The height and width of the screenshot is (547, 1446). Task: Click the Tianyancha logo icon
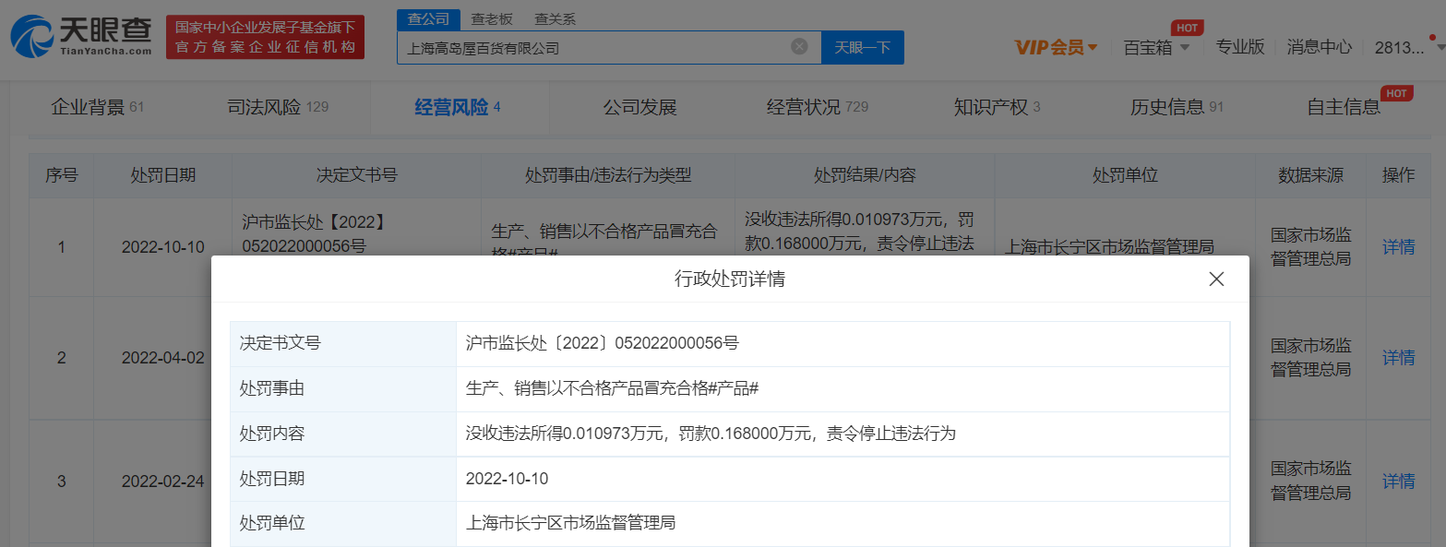pyautogui.click(x=33, y=37)
